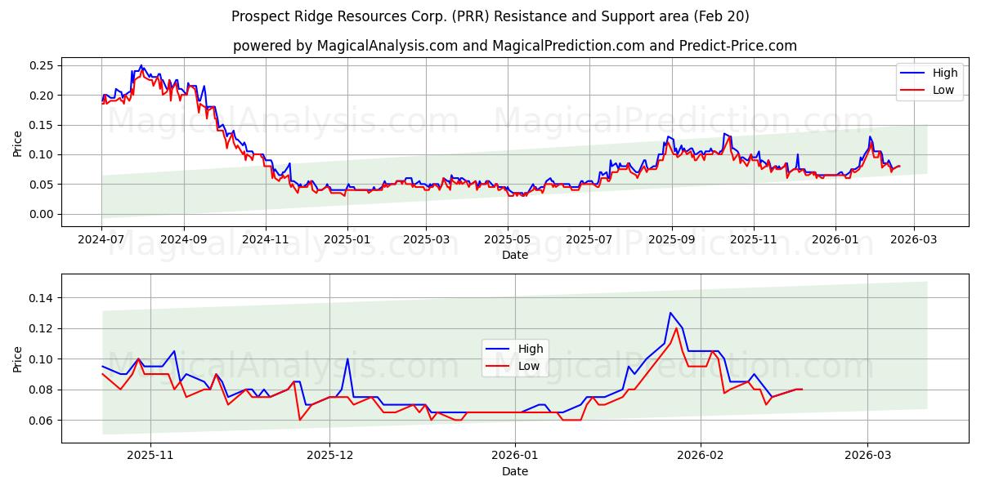This screenshot has width=981, height=490.
Task: Click the '2025-11' label on bottom chart axis
Action: click(150, 457)
